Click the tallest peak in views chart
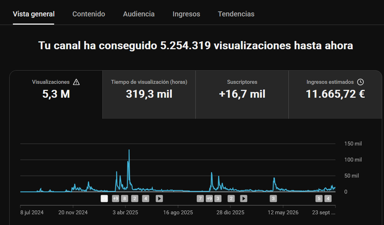 coord(129,150)
